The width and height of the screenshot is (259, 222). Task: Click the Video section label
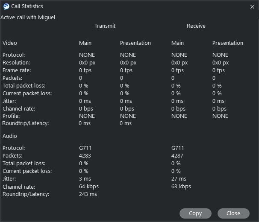click(x=10, y=43)
